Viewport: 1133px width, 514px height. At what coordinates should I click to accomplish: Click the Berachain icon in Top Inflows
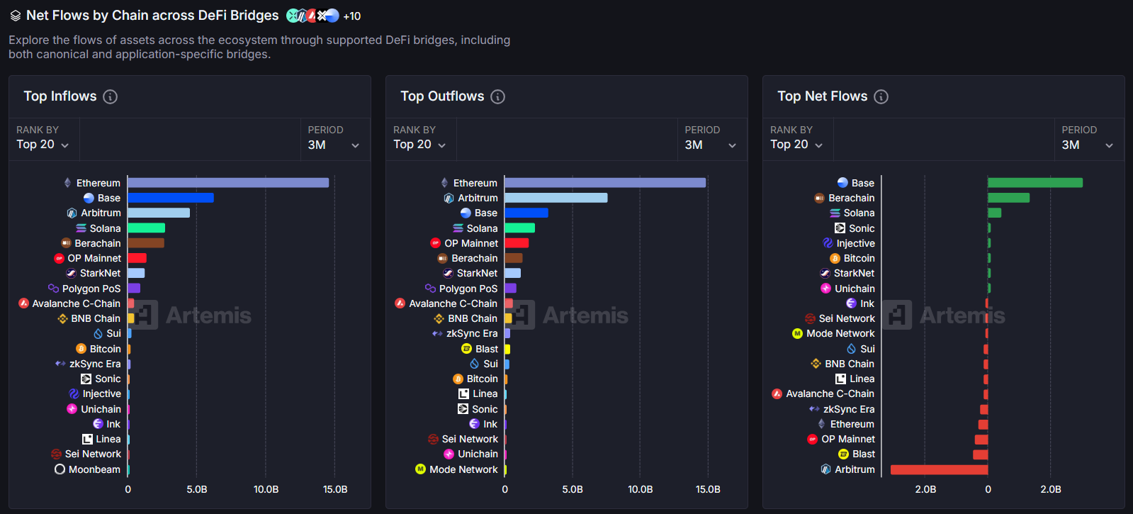point(66,243)
